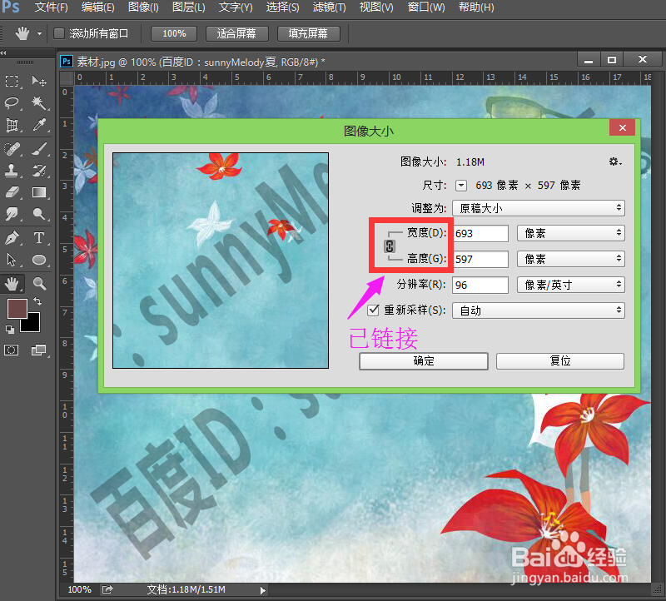
Task: Select the Lasso tool
Action: [12, 102]
